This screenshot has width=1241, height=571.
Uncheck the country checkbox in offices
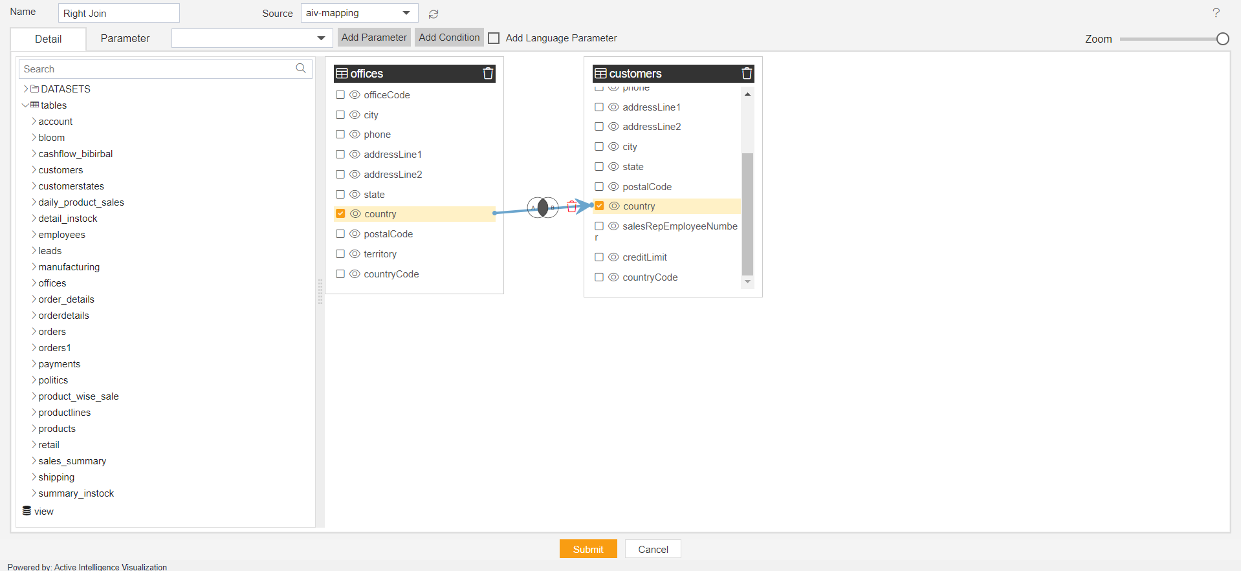[340, 213]
